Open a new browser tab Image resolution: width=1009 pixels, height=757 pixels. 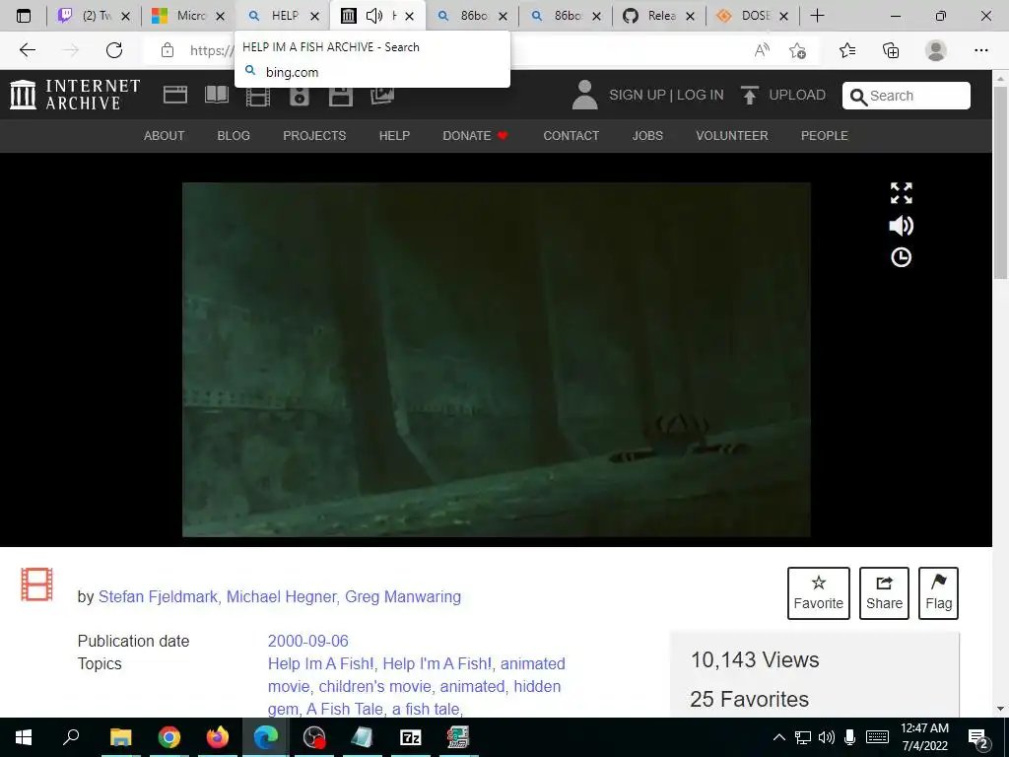(817, 16)
